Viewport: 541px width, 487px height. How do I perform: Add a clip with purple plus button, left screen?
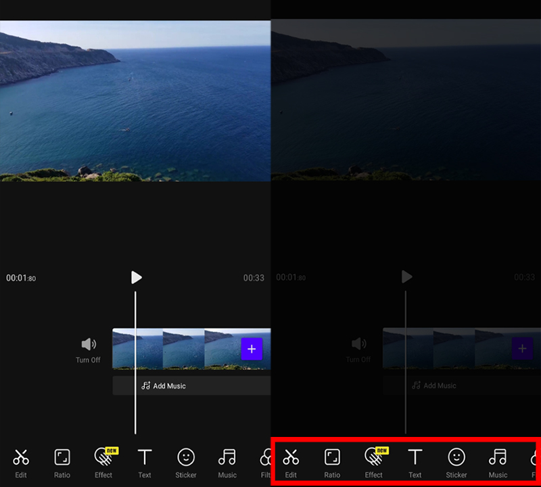pyautogui.click(x=252, y=349)
